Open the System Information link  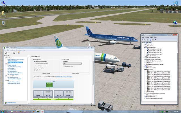[x=11, y=102]
